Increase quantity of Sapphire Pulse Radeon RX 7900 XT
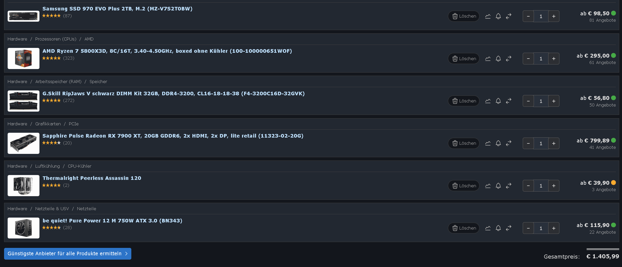622x267 pixels. coord(554,143)
